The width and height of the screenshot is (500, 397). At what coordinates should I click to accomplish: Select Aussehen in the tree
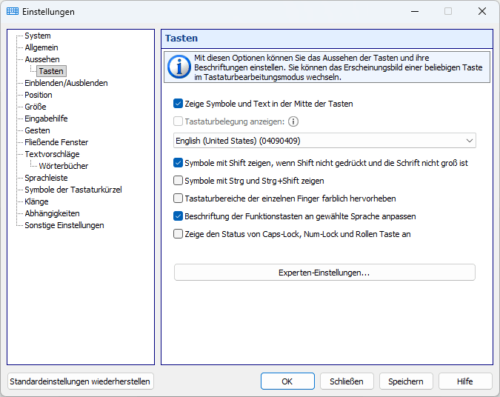(42, 59)
